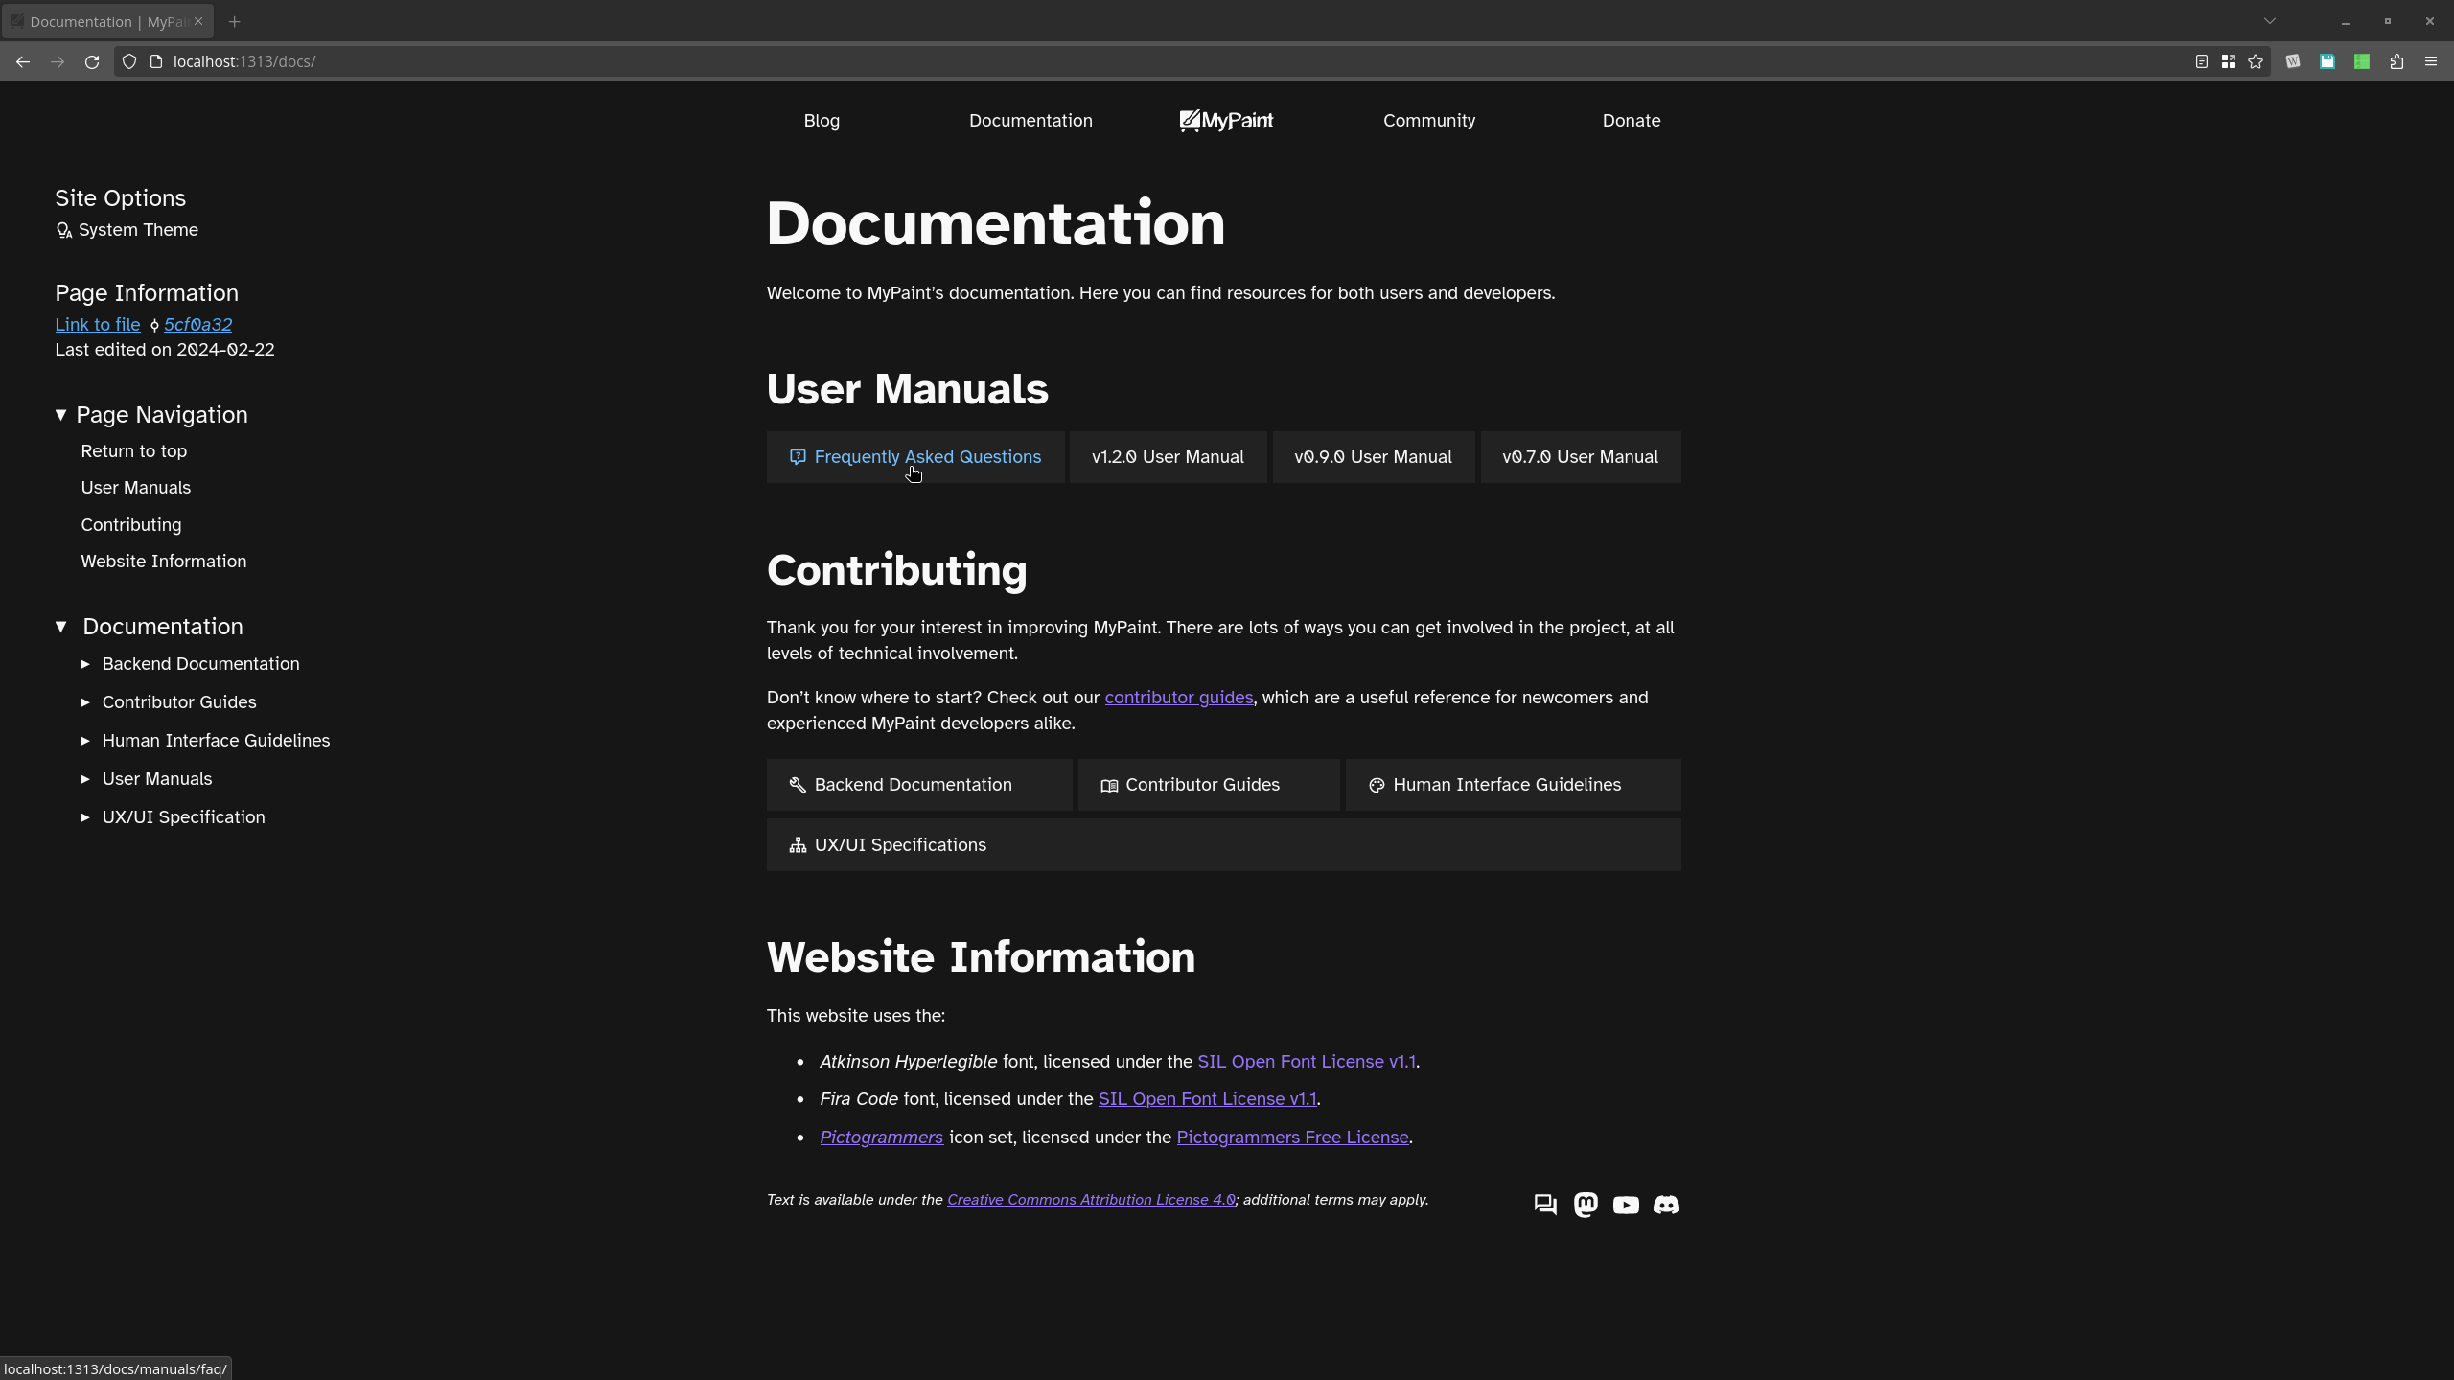The width and height of the screenshot is (2454, 1380).
Task: Click the Mastodon icon in footer
Action: point(1586,1205)
